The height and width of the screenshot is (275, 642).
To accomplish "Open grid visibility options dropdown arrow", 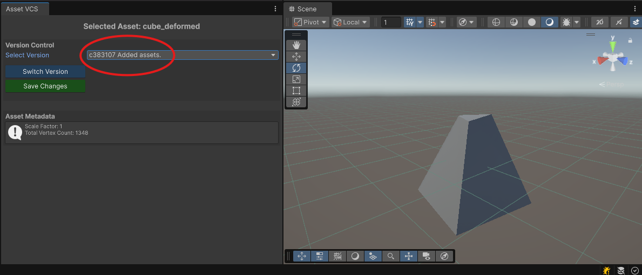I will [420, 22].
